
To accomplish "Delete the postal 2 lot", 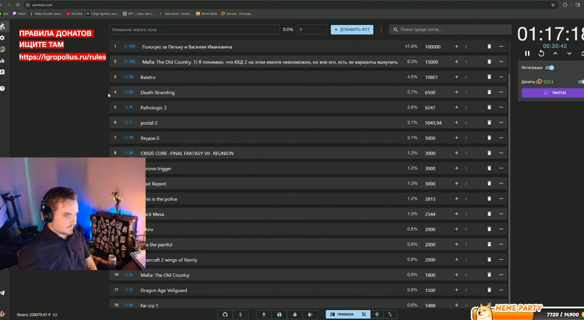I will pos(489,123).
